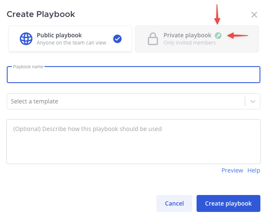Open the Select a template dropdown
Viewport: 268px width, 220px height.
click(125, 101)
